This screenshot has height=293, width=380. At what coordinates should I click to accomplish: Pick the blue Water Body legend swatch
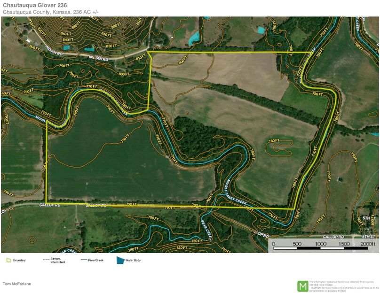click(120, 260)
